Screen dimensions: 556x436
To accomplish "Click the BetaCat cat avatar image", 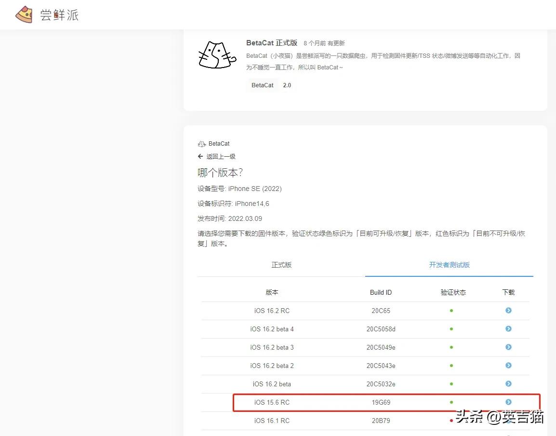I will point(217,54).
